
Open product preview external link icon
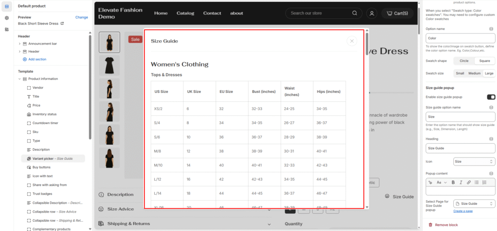click(x=62, y=23)
